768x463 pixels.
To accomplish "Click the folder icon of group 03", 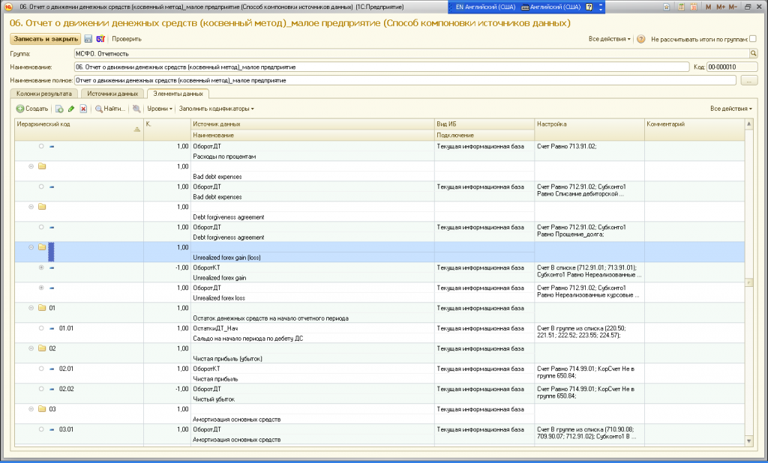I will click(42, 409).
